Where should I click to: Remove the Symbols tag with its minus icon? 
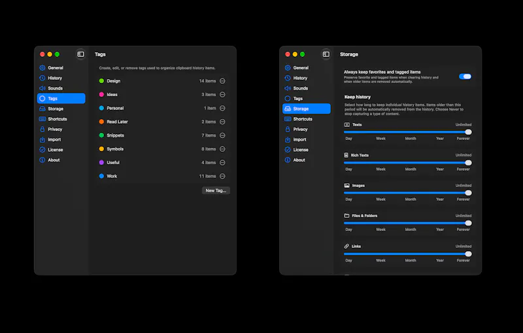[222, 149]
